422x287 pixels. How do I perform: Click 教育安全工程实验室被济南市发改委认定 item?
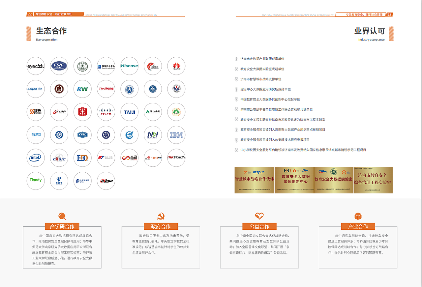click(x=283, y=120)
